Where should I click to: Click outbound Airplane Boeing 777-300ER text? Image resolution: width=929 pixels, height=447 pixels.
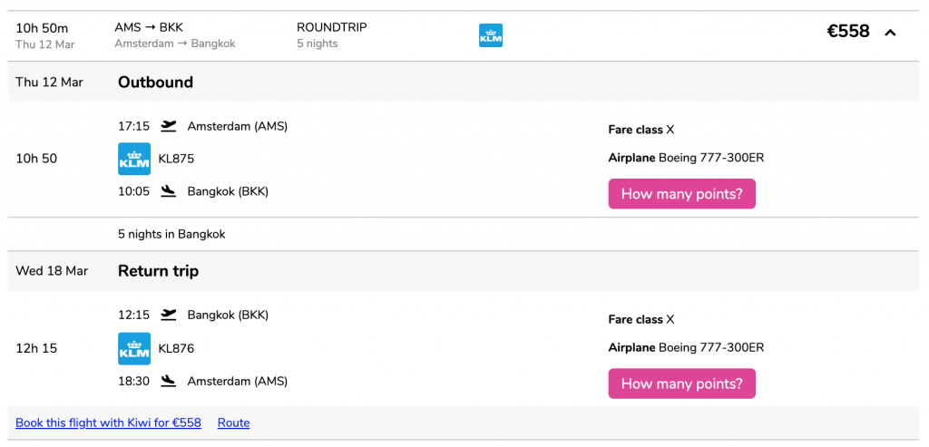[x=686, y=158]
